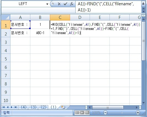Switch to Normal view

77,113
